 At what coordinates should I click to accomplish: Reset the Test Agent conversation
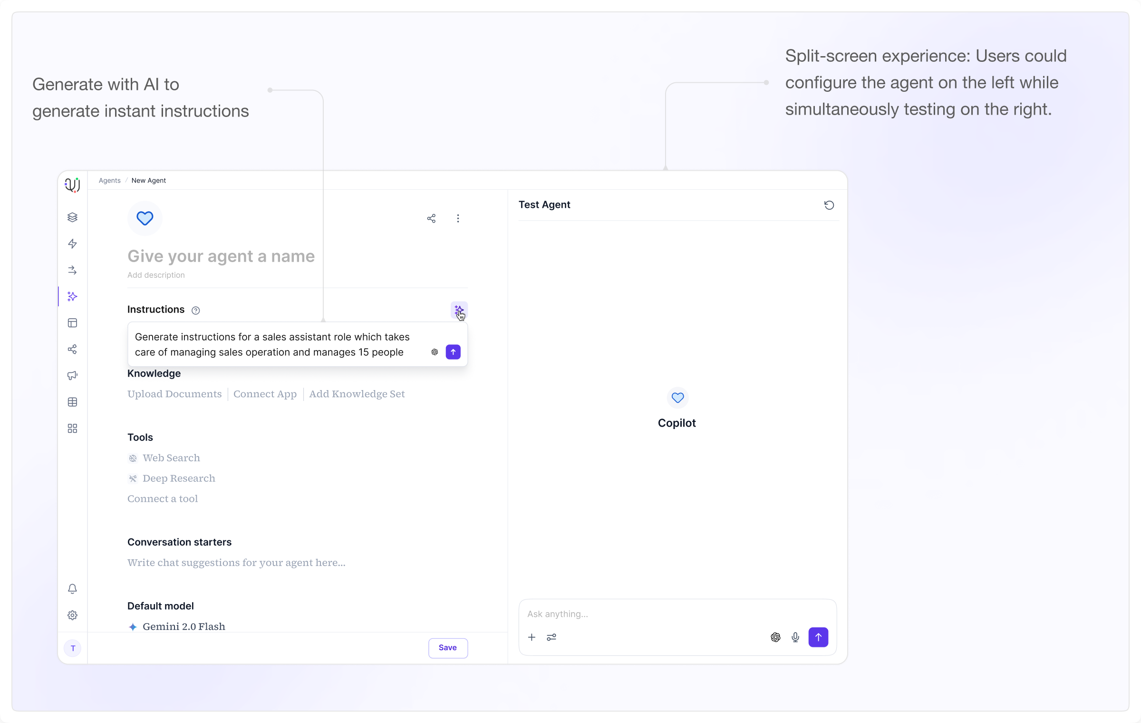click(829, 205)
